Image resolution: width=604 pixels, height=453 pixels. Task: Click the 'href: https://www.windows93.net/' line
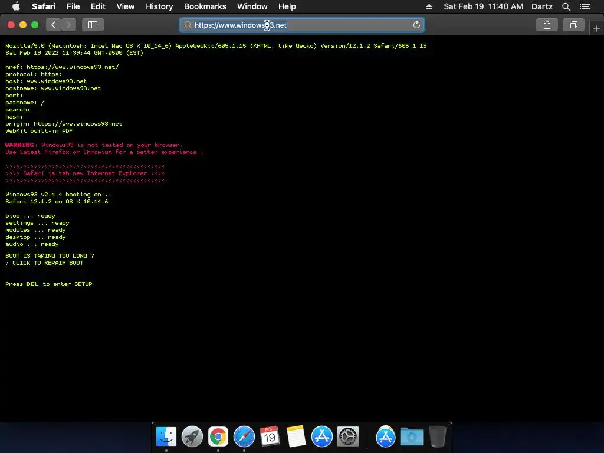point(62,67)
